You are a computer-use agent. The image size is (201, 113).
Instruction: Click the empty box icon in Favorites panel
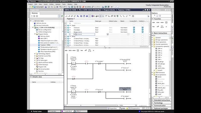click(x=166, y=23)
